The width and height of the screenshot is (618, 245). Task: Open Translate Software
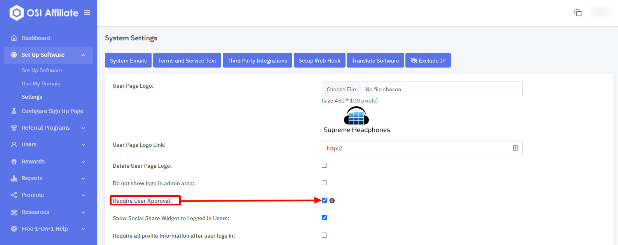(x=375, y=60)
